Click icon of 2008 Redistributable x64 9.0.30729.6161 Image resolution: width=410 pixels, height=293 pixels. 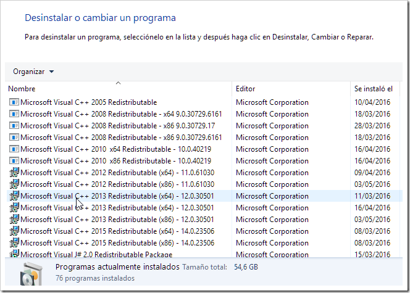pyautogui.click(x=14, y=114)
